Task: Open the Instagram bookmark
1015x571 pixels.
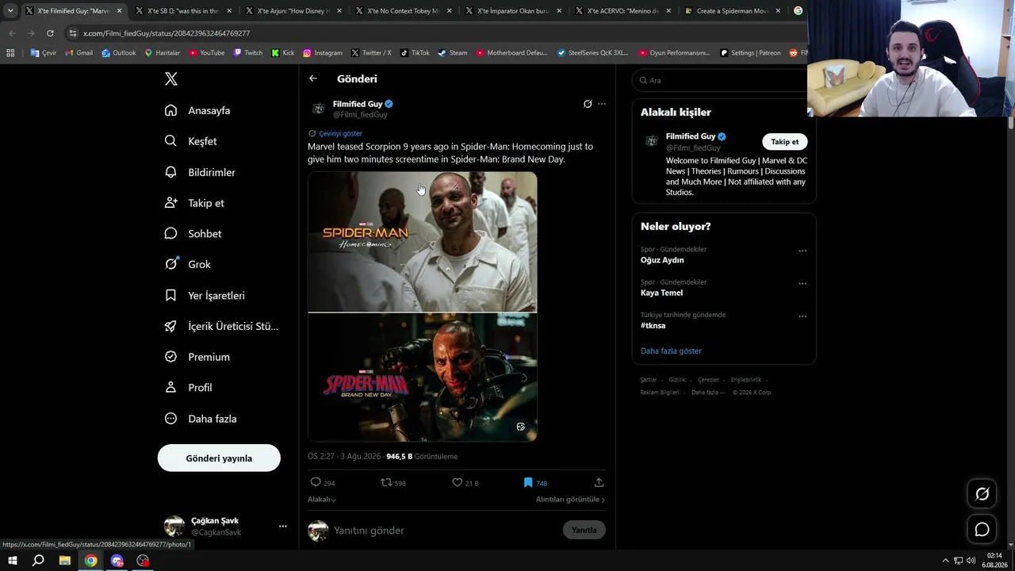Action: 322,53
